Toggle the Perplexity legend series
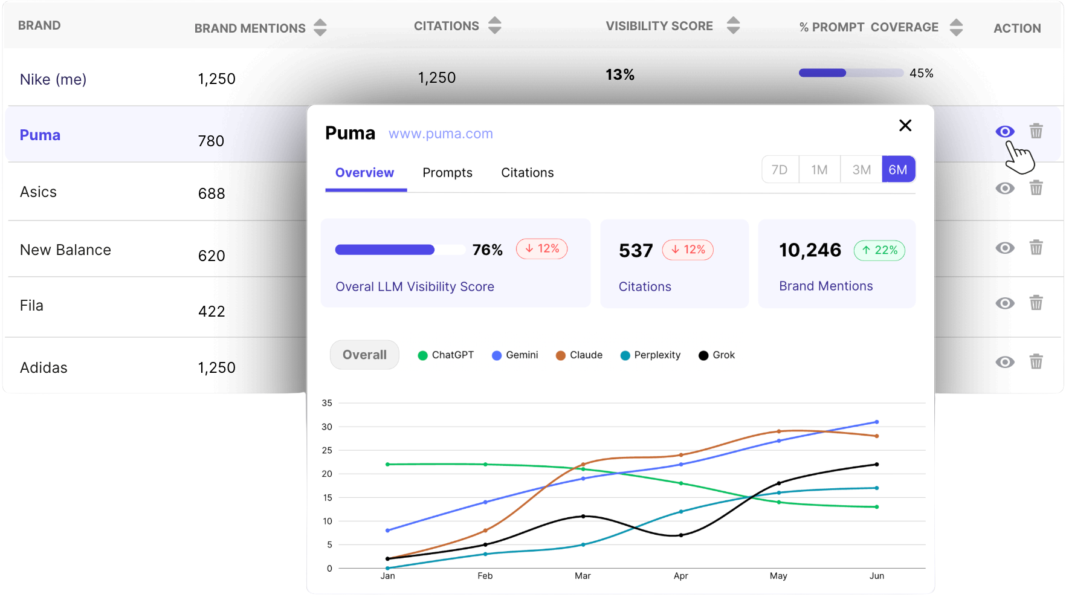 (651, 355)
